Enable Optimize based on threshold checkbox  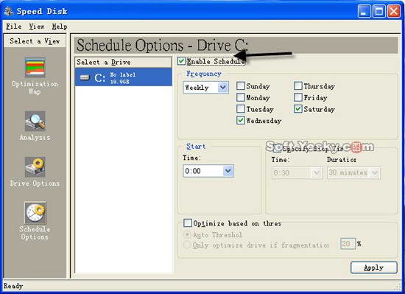tap(188, 223)
